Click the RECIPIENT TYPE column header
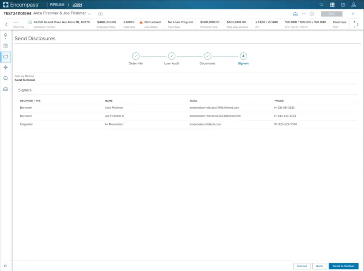 [x=30, y=101]
